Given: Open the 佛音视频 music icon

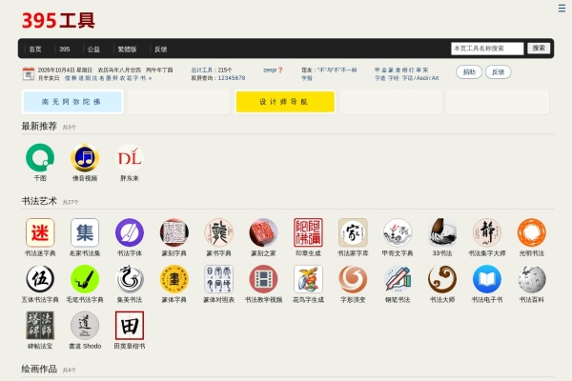Looking at the screenshot, I should coord(85,157).
